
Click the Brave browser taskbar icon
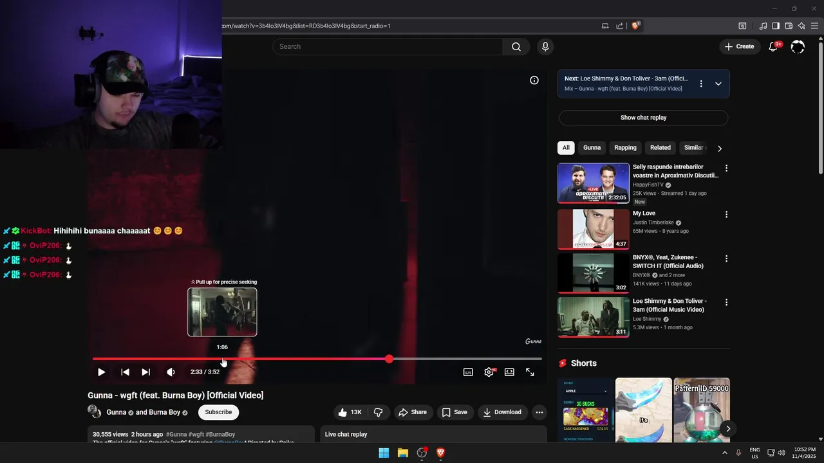[441, 453]
